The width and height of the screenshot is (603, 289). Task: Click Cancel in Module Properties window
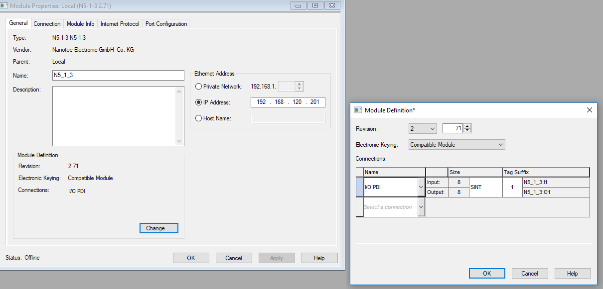[x=233, y=258]
